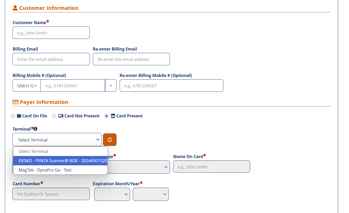Screen dimensions: 349x213
Task: Click the Re-enter Billing Mobile # field
Action: (171, 86)
